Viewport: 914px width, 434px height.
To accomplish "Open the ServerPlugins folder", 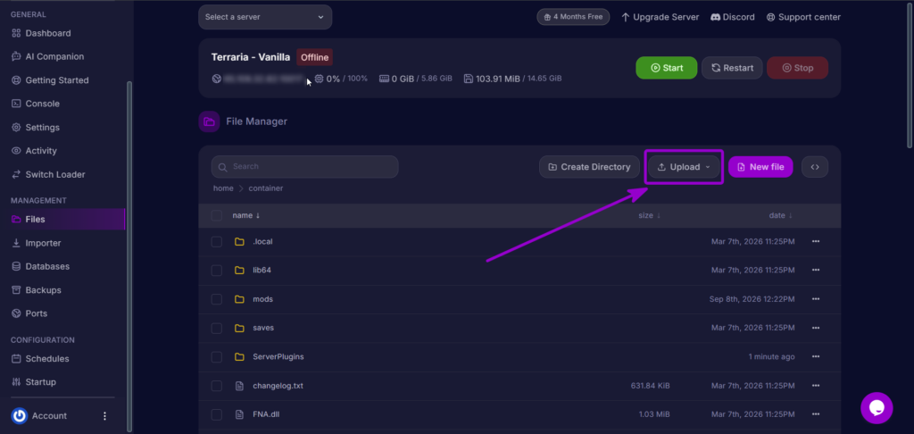I will pos(278,356).
